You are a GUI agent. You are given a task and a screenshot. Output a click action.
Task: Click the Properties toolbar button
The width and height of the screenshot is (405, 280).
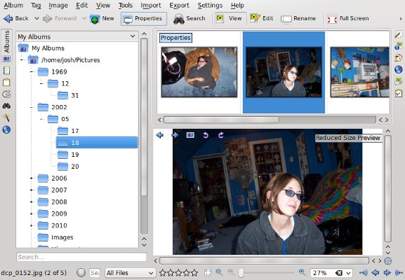click(x=144, y=18)
